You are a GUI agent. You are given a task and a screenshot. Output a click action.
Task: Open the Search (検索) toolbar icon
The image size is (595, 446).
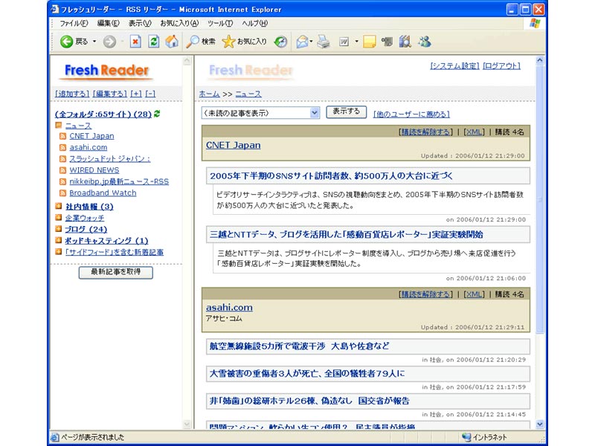tap(193, 42)
